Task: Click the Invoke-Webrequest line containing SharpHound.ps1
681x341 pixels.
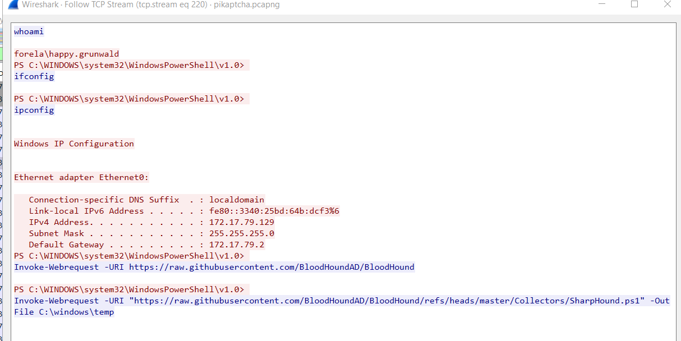Action: tap(342, 301)
